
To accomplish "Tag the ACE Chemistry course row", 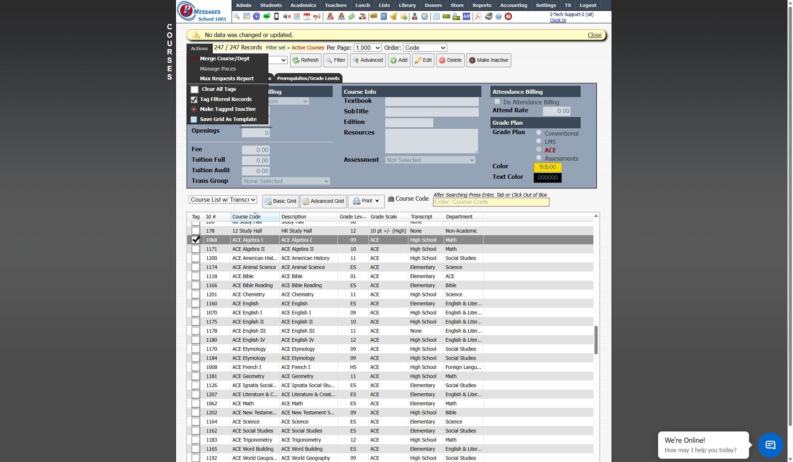I will [196, 294].
